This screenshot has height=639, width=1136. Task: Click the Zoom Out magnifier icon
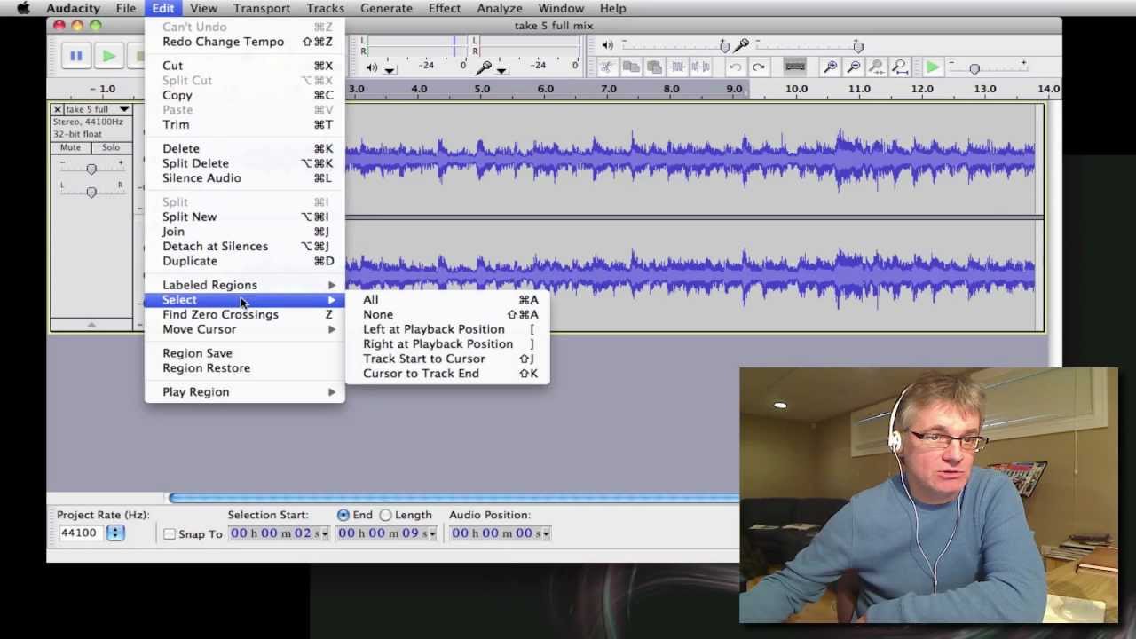pyautogui.click(x=854, y=67)
